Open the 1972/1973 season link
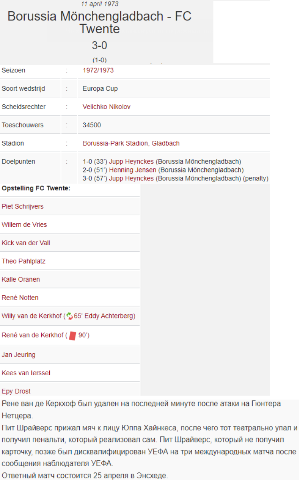Image resolution: width=300 pixels, height=480 pixels. (98, 70)
